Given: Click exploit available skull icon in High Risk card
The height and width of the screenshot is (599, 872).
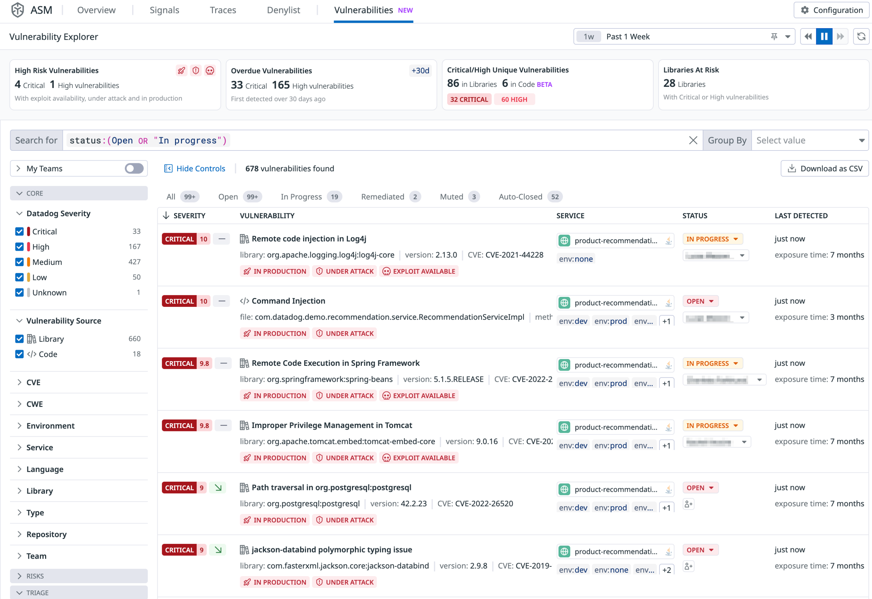Looking at the screenshot, I should pos(210,71).
